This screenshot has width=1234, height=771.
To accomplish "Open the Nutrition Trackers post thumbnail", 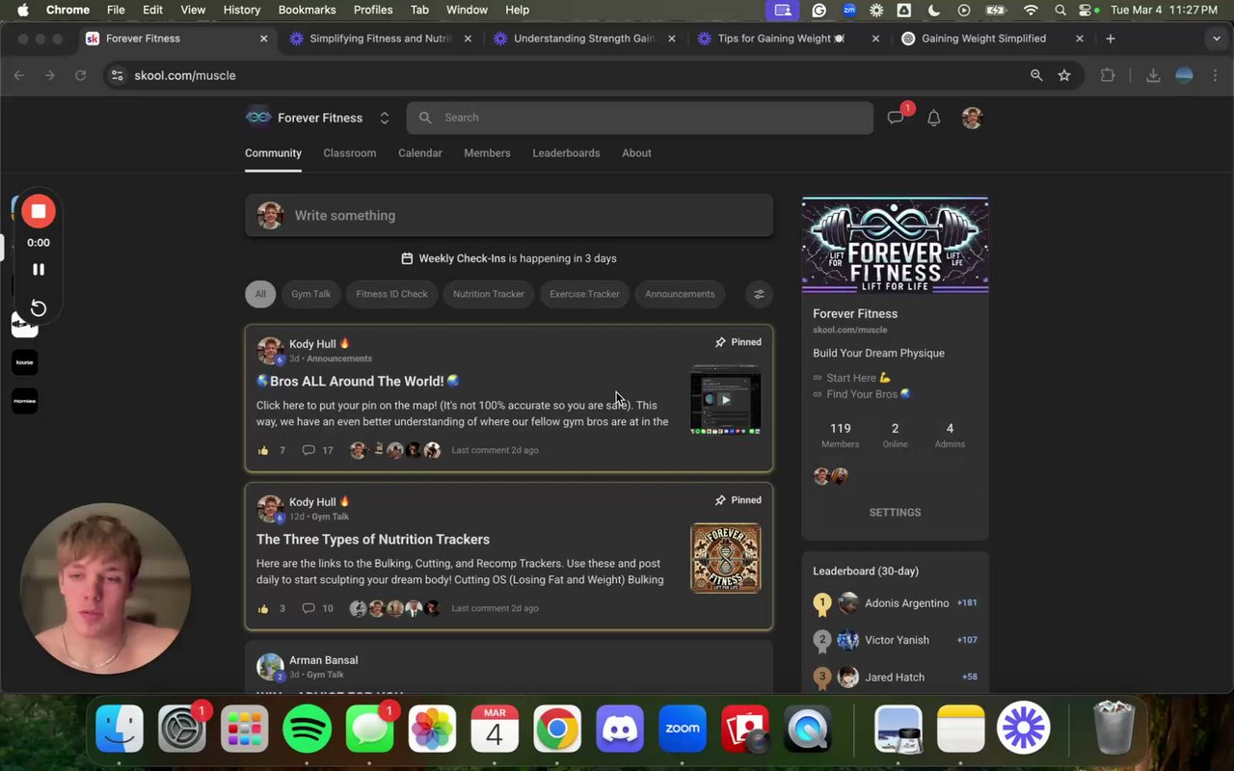I will 725,558.
